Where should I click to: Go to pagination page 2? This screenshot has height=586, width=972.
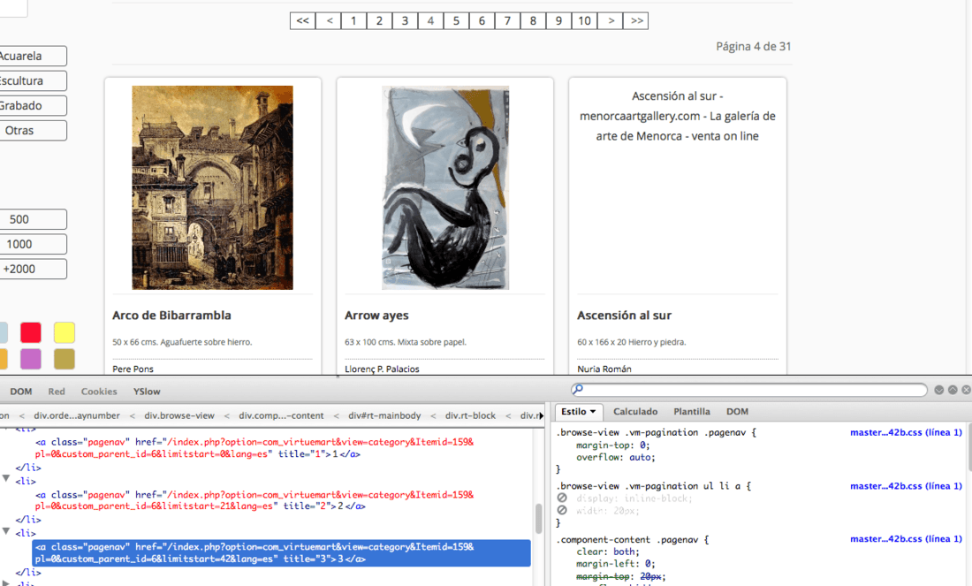[x=379, y=21]
